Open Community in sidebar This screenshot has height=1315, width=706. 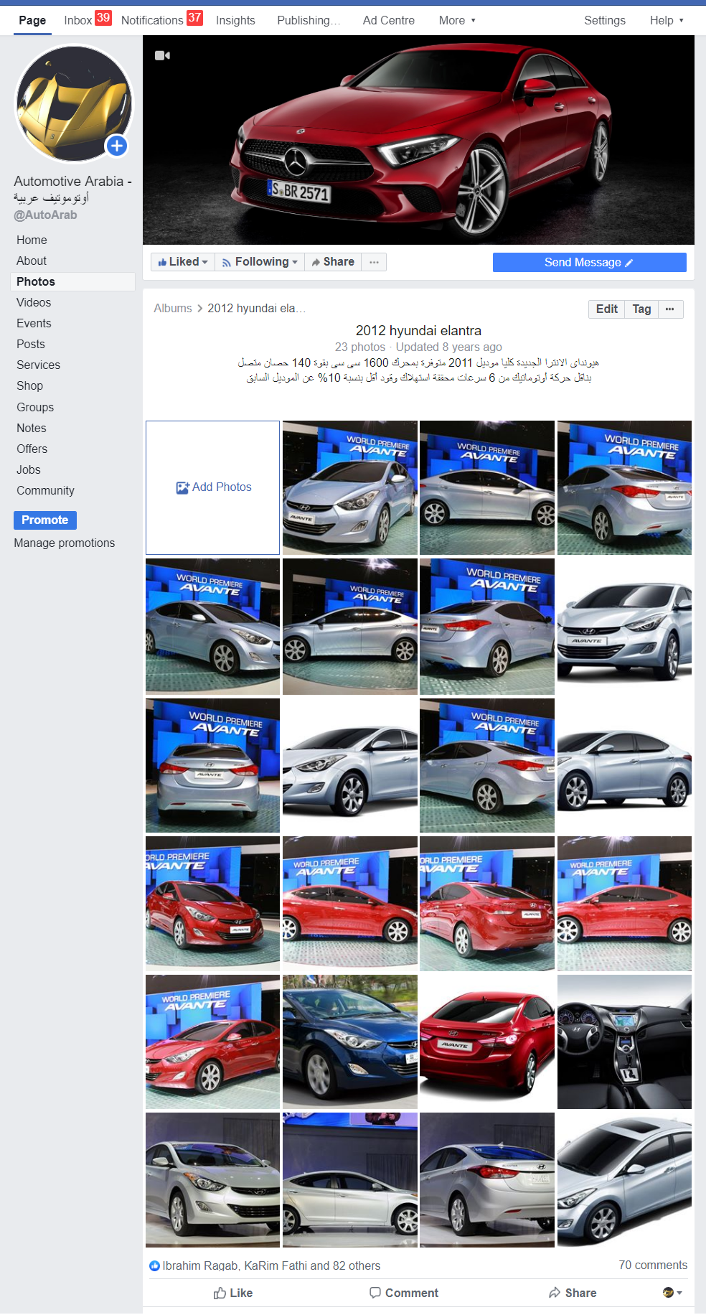coord(45,490)
